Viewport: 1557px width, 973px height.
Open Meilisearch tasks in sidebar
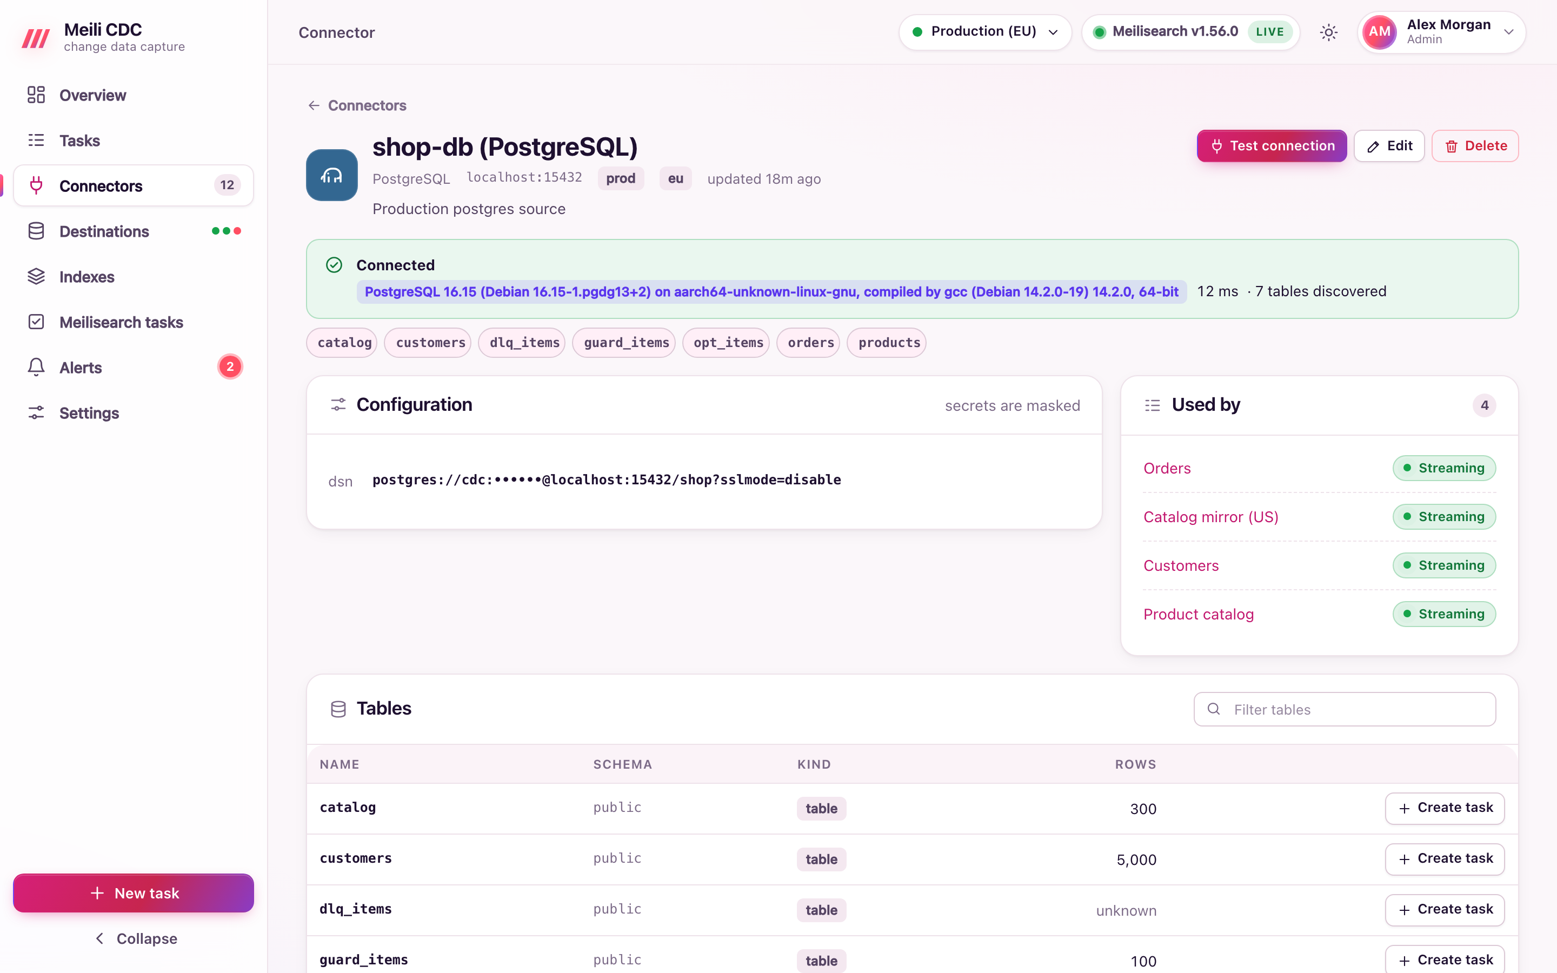point(134,322)
